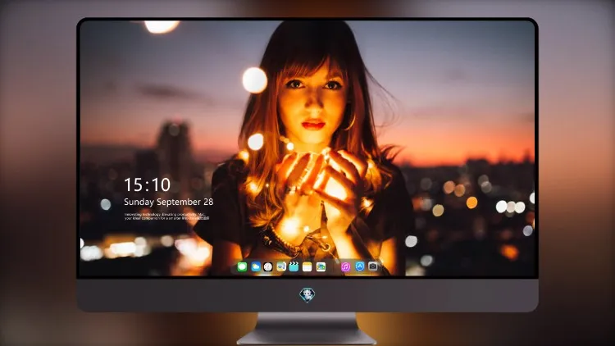
Task: Launch the pink Music app in dock
Action: [x=345, y=266]
